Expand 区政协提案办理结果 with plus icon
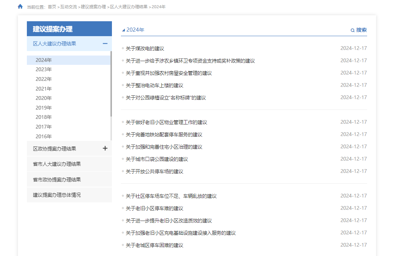Viewport: 394px width, 256px height. [105, 148]
